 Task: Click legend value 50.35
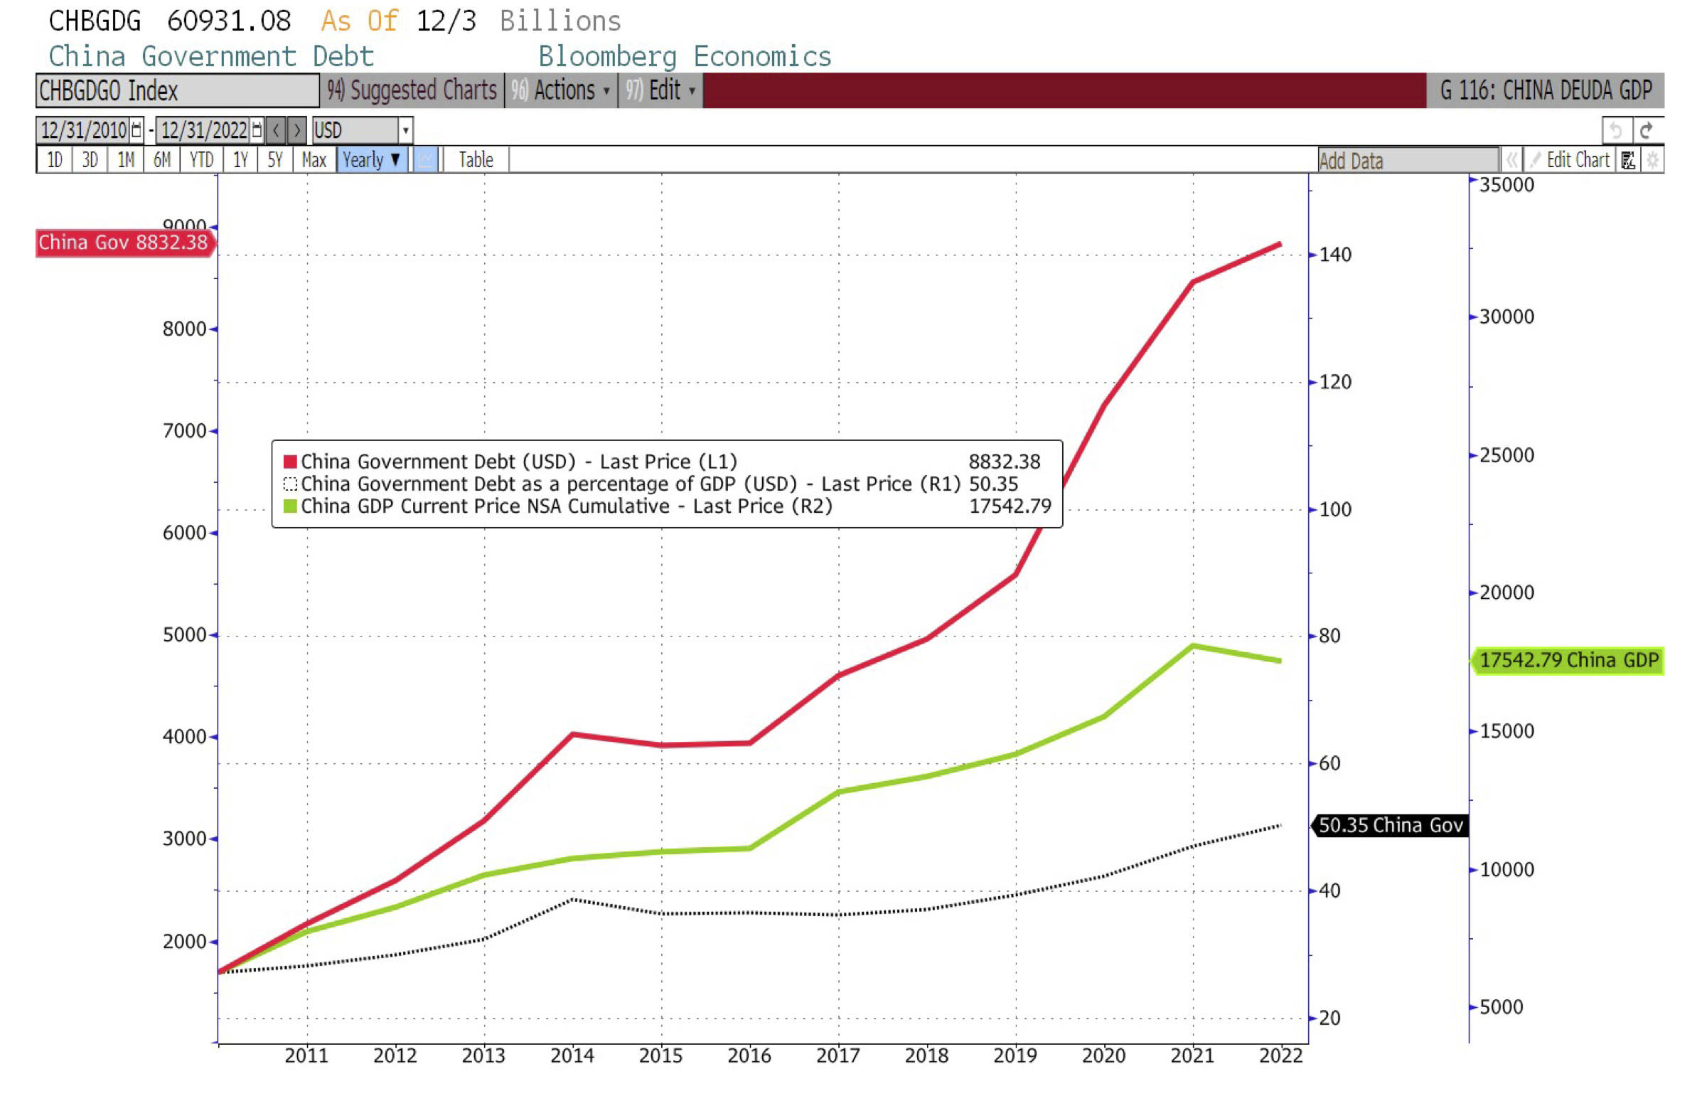(x=992, y=484)
